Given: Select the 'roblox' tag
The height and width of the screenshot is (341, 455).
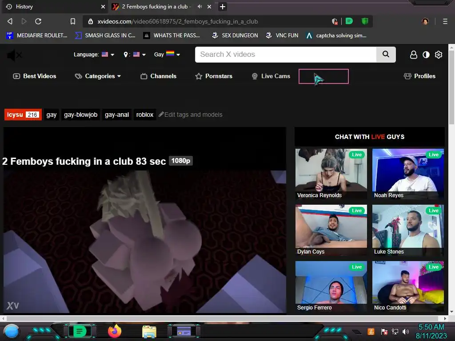Looking at the screenshot, I should click(x=145, y=115).
